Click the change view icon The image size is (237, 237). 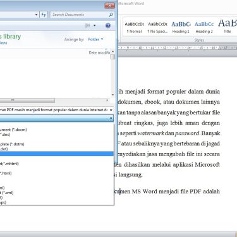point(87,26)
